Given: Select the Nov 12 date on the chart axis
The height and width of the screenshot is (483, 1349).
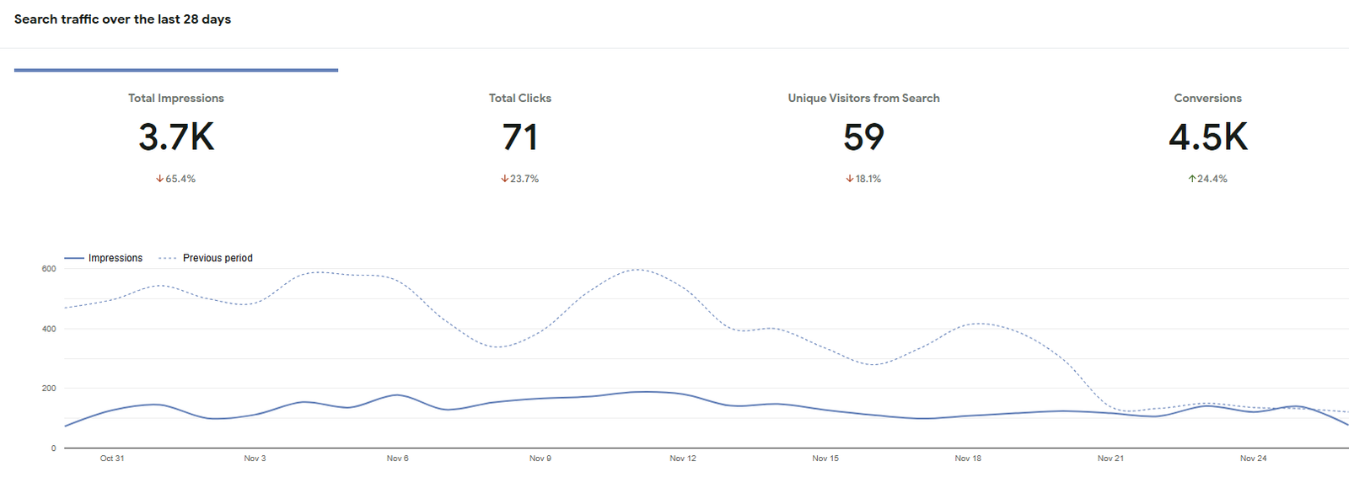Looking at the screenshot, I should (x=683, y=459).
